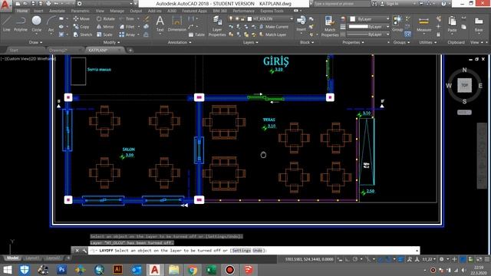Click Match Properties
491x276 pixels.
(x=329, y=27)
